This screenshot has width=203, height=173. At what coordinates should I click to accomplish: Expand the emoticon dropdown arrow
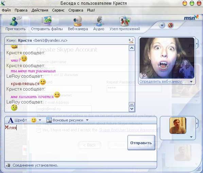(x=40, y=120)
